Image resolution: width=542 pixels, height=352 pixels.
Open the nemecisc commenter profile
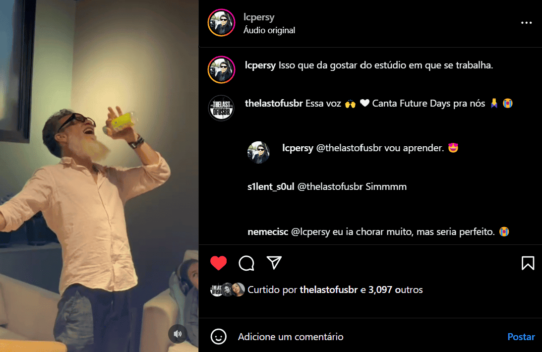pos(268,232)
